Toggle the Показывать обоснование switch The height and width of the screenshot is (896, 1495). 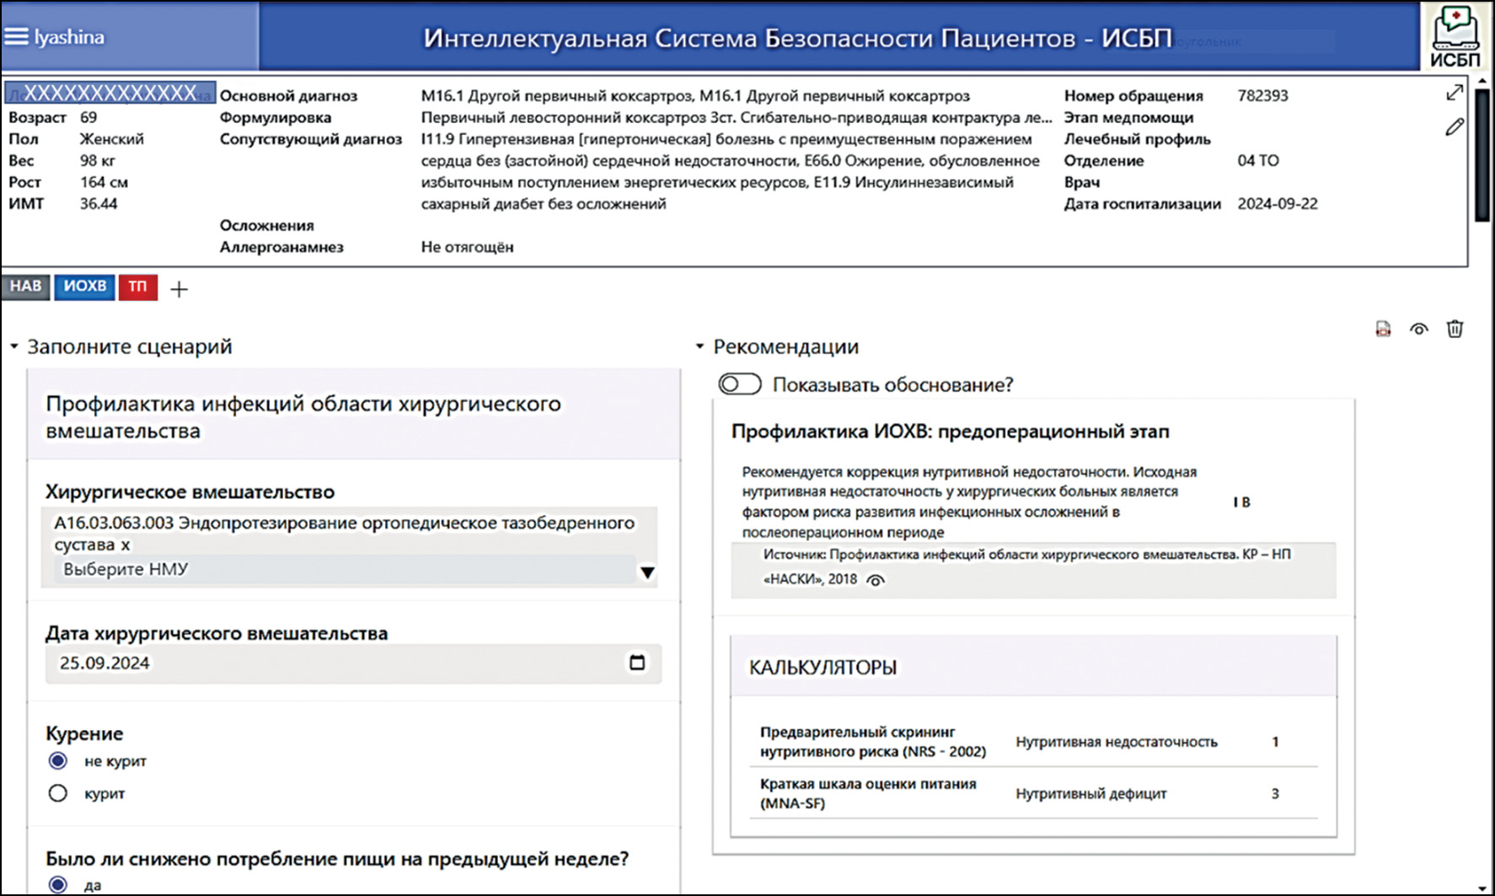pyautogui.click(x=739, y=384)
